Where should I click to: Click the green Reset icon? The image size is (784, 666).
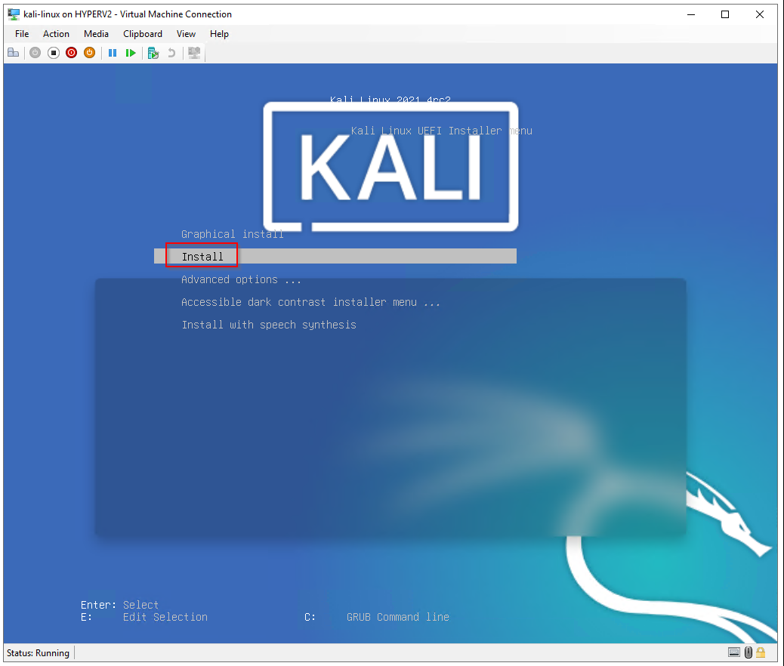131,53
